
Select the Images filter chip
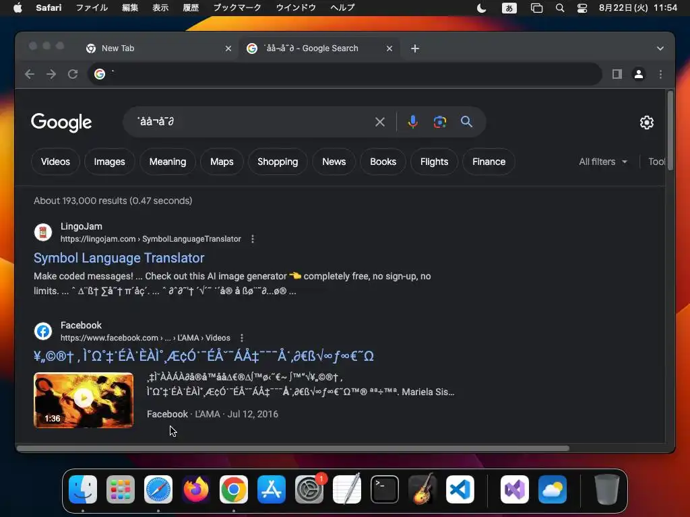109,162
